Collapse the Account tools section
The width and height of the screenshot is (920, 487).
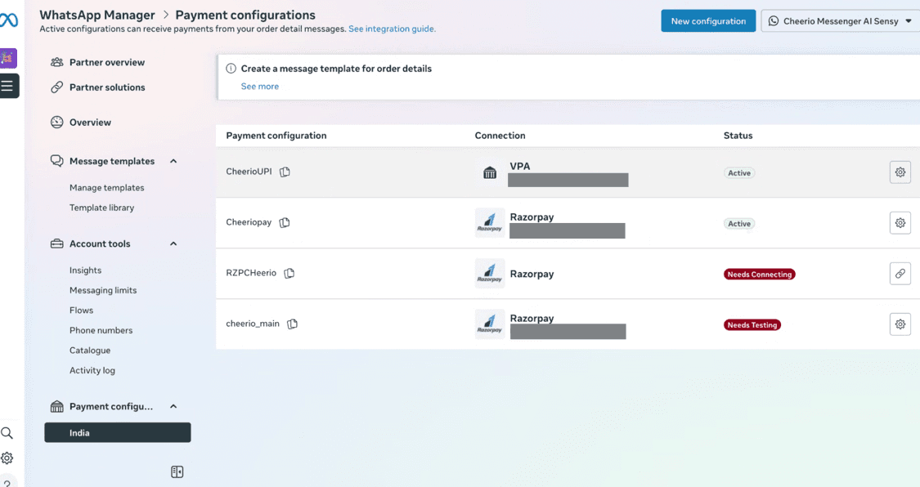pos(173,244)
